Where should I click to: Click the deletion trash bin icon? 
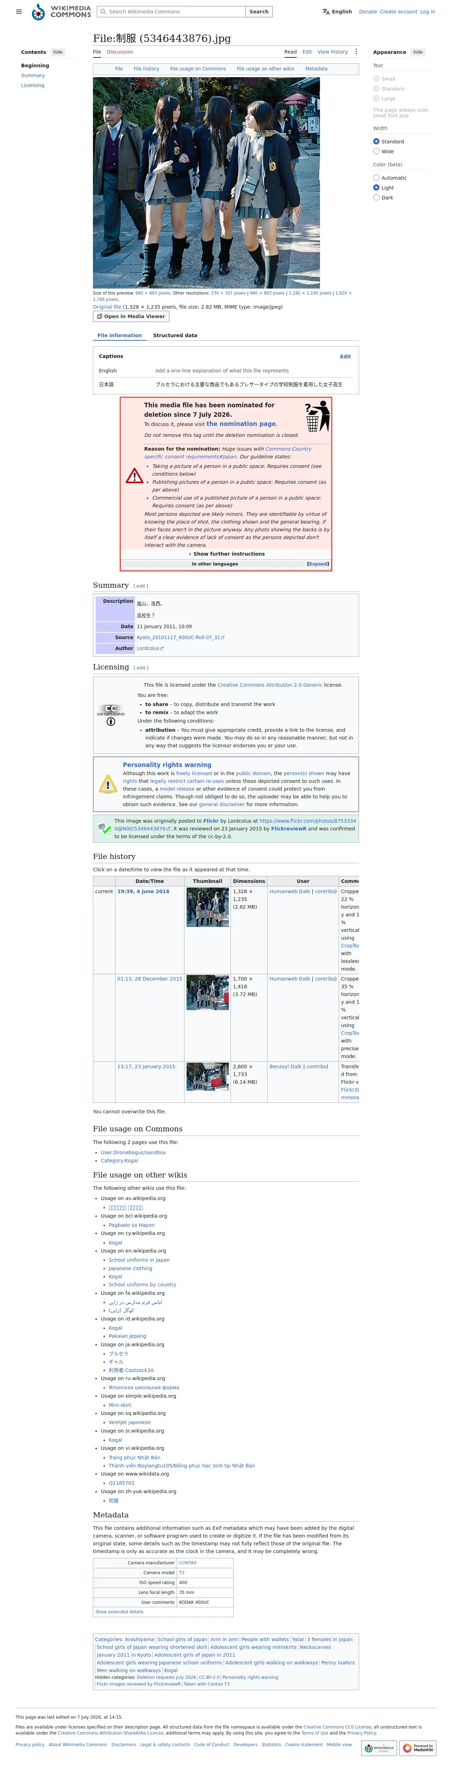pyautogui.click(x=318, y=416)
